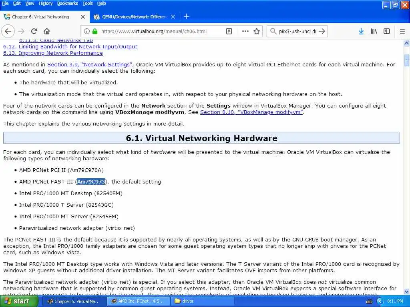Screen dimensions: 410x307
Task: Click Intel PRO/1000 T Server list item
Action: [x=66, y=205]
